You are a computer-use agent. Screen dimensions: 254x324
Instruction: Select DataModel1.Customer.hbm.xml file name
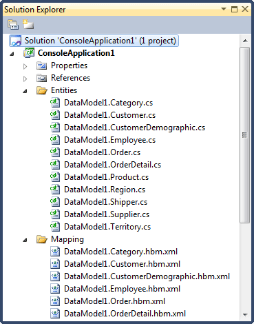point(122,264)
